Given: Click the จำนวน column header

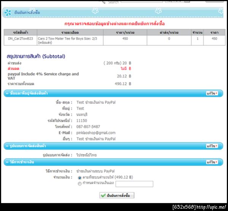Looking at the screenshot, I should [197, 33].
